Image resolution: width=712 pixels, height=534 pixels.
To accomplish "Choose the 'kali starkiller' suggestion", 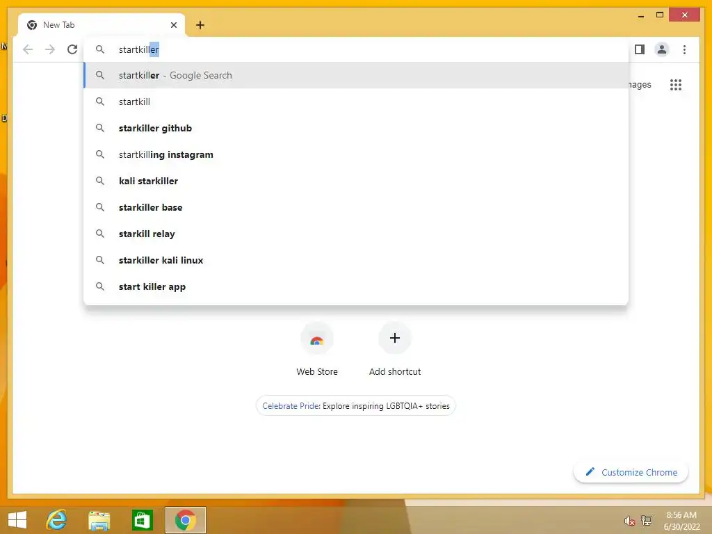I will coord(356,181).
